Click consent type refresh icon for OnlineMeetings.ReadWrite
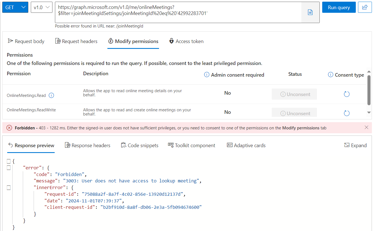The image size is (373, 231). pyautogui.click(x=347, y=113)
